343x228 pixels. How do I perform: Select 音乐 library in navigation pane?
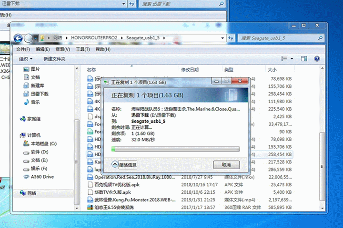[x=32, y=102]
